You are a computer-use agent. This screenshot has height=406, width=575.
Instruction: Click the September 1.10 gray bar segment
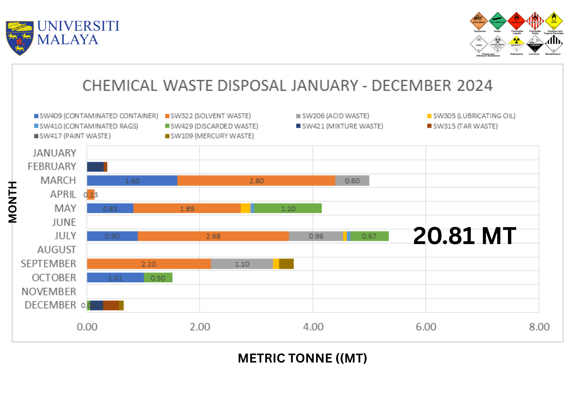click(x=242, y=264)
